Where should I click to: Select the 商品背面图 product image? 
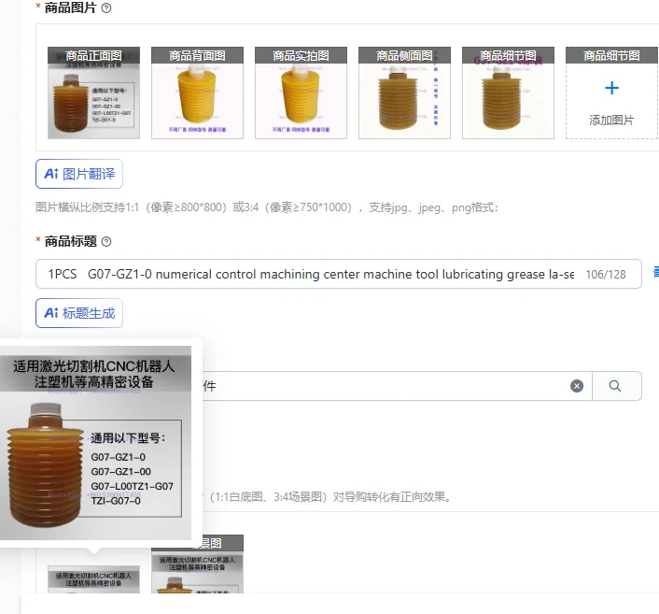pyautogui.click(x=197, y=93)
